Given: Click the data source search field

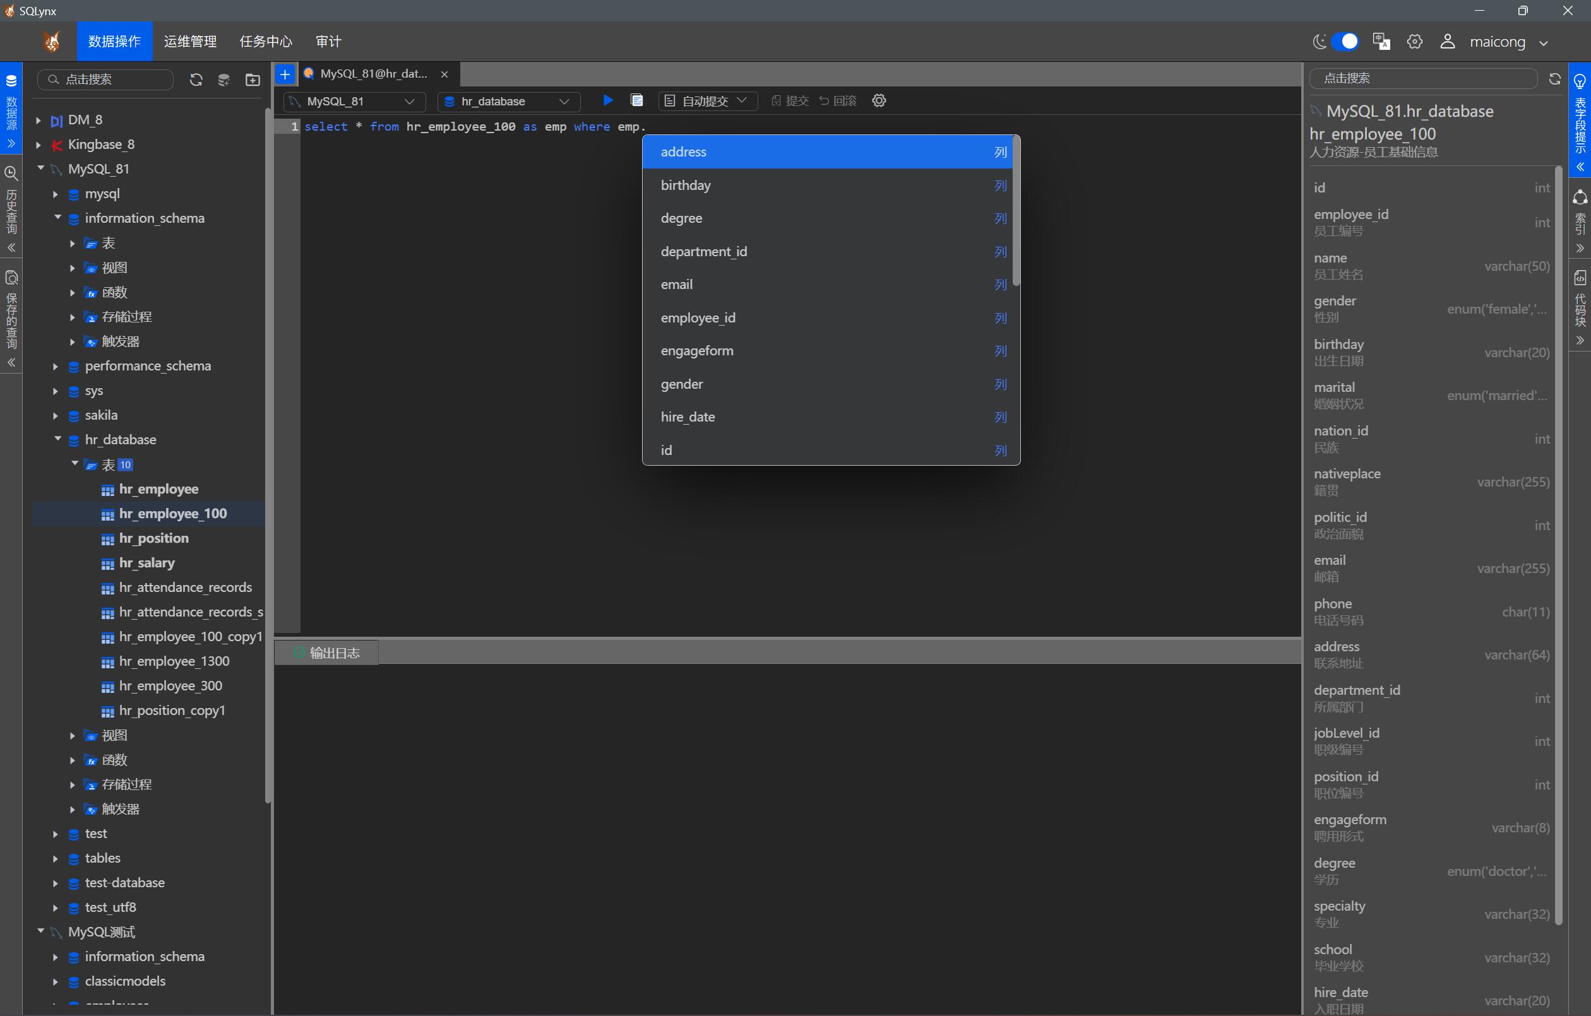Looking at the screenshot, I should click(x=105, y=80).
